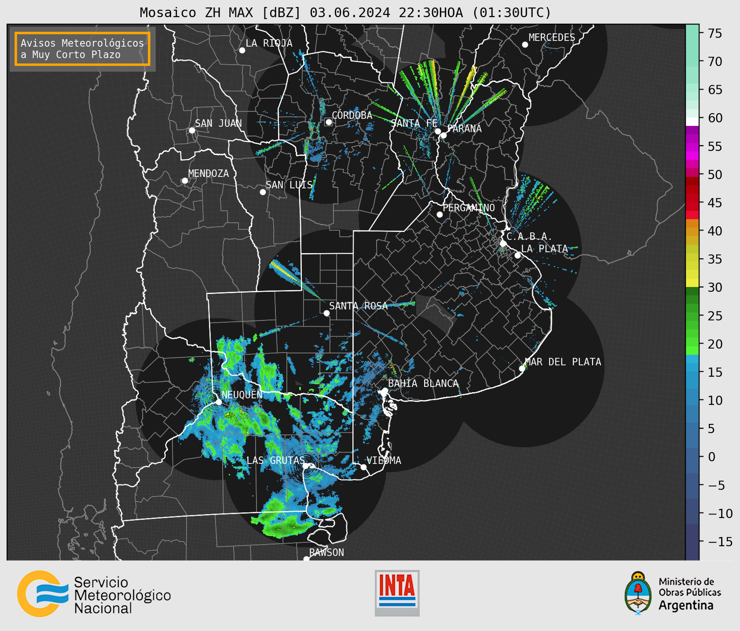Click the Bahía Blanca city marker dot
740x631 pixels.
click(x=385, y=391)
